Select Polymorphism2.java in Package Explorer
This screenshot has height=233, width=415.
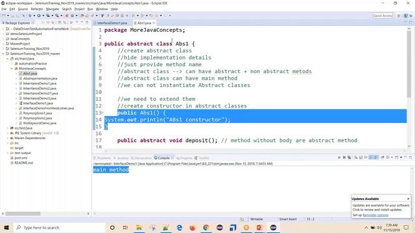click(x=38, y=118)
